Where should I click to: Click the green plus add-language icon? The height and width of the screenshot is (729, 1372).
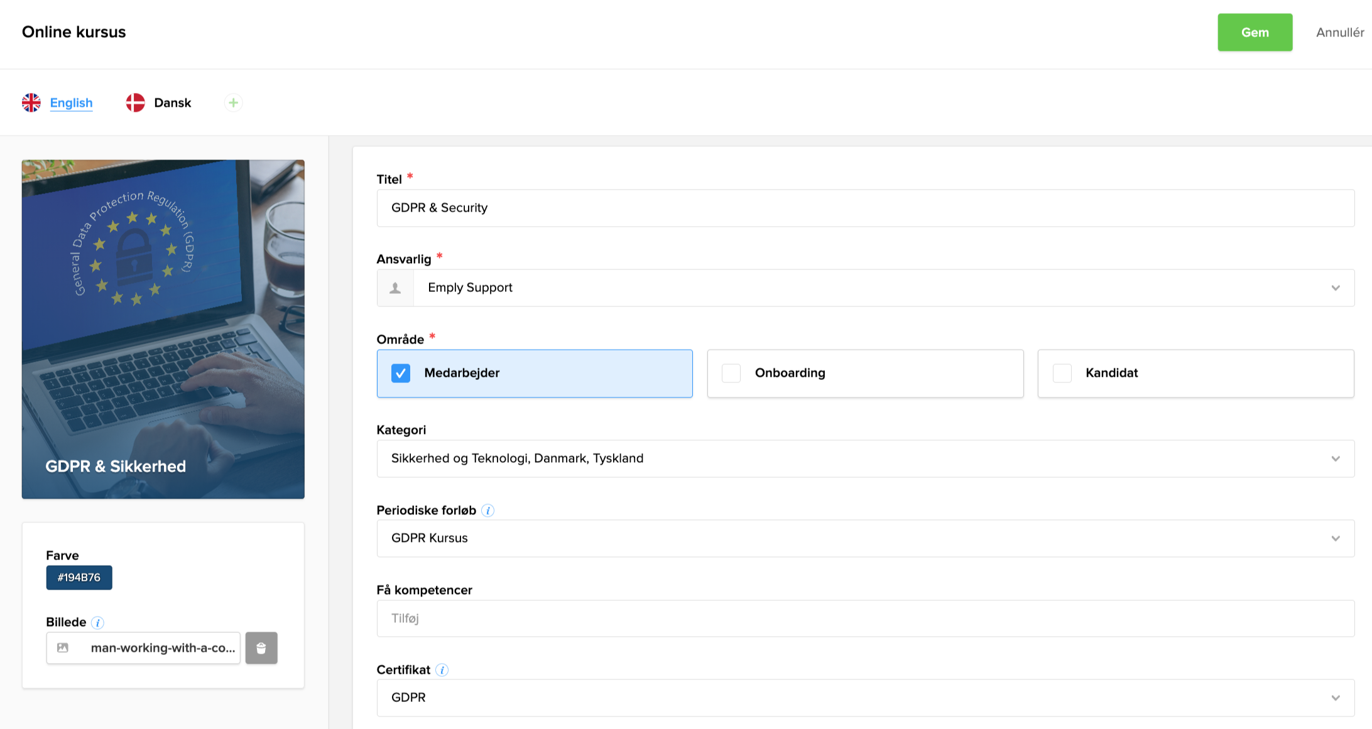click(x=233, y=102)
